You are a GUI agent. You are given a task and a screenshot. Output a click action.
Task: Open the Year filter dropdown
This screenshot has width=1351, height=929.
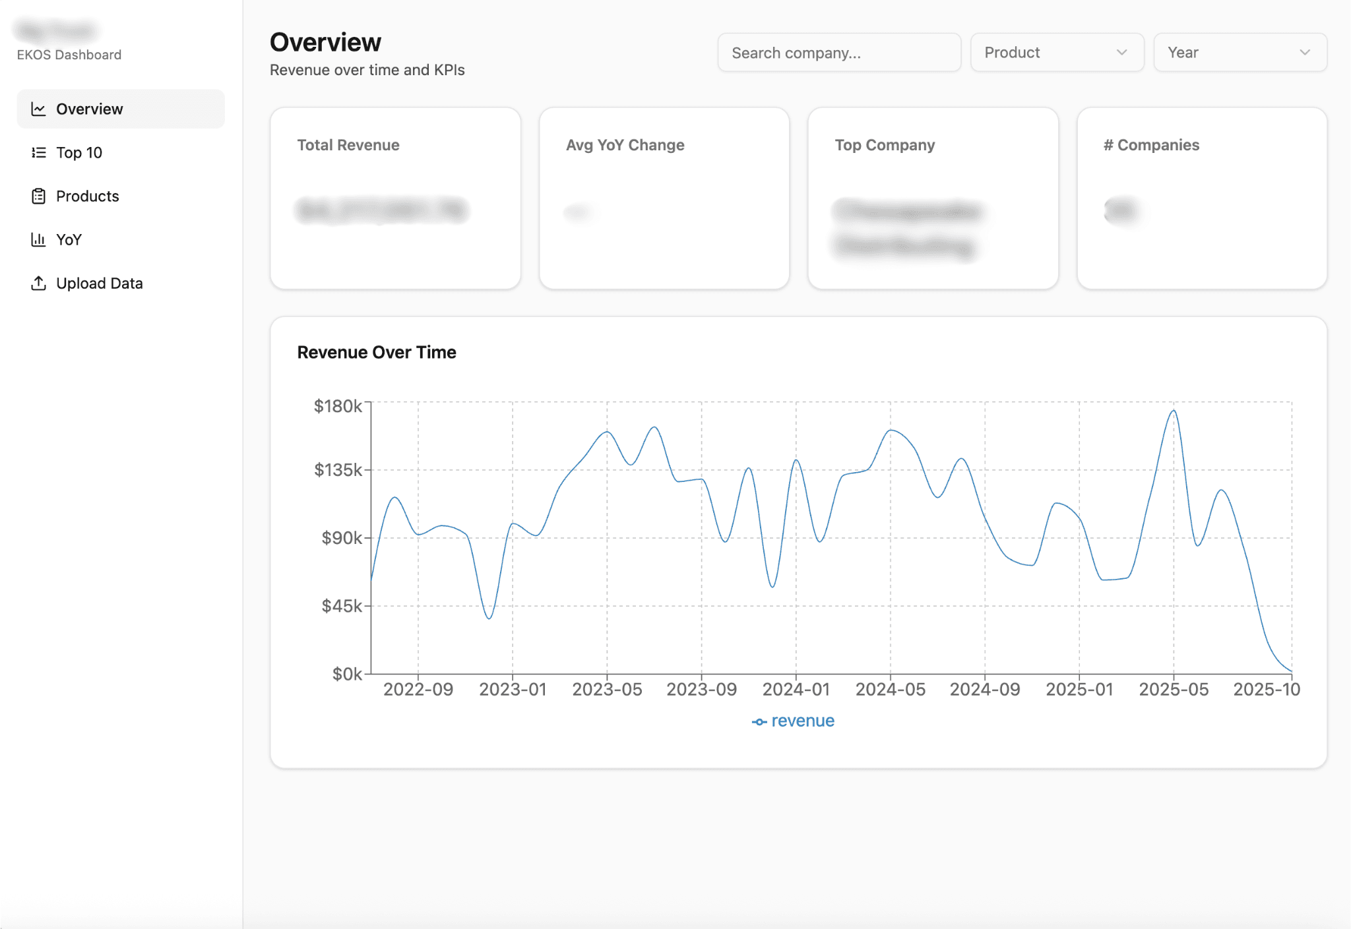pos(1239,52)
